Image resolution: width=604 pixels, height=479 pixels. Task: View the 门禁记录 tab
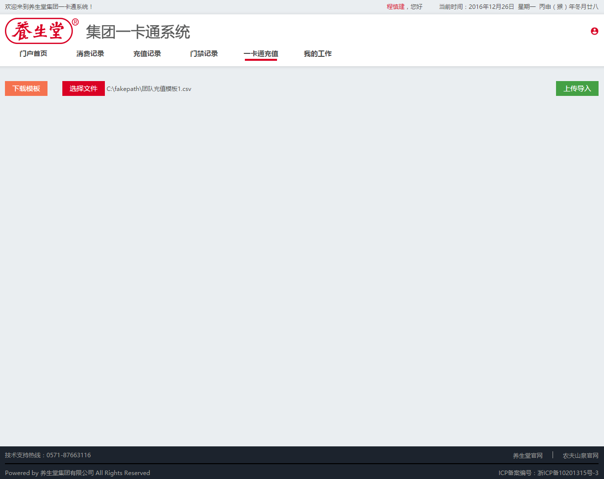[x=204, y=54]
